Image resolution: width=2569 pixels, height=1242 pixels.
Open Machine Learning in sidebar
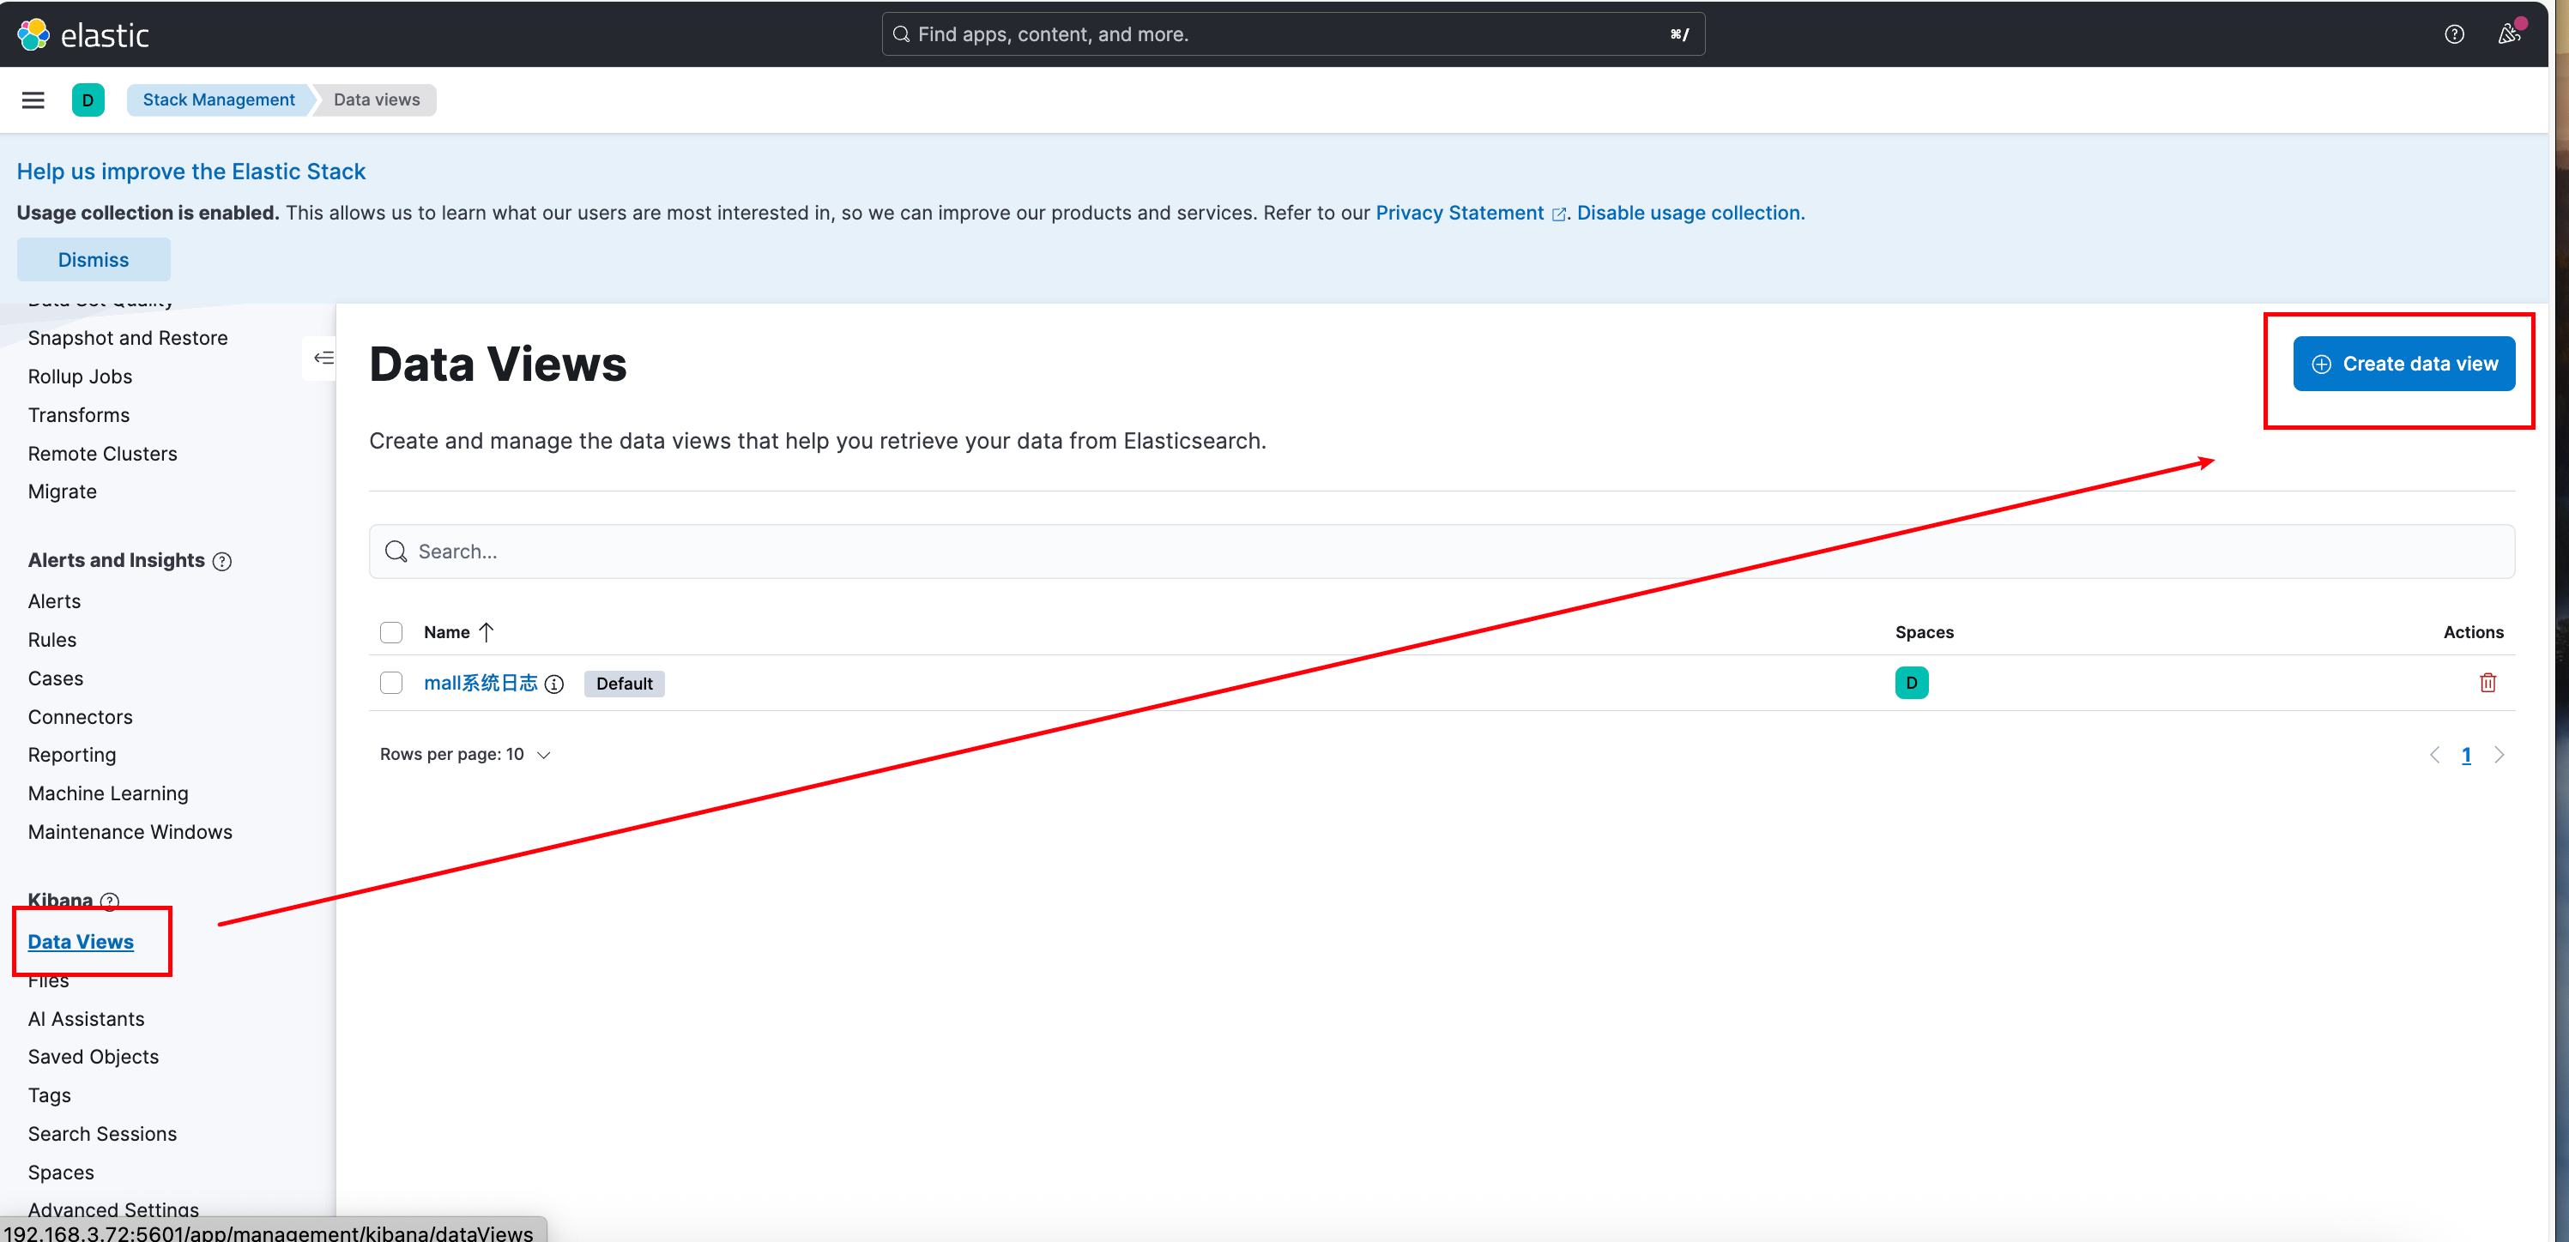[108, 793]
